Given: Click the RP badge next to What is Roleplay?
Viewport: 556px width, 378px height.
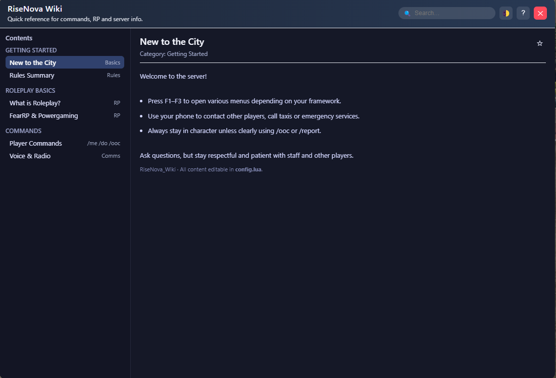Looking at the screenshot, I should [x=117, y=102].
